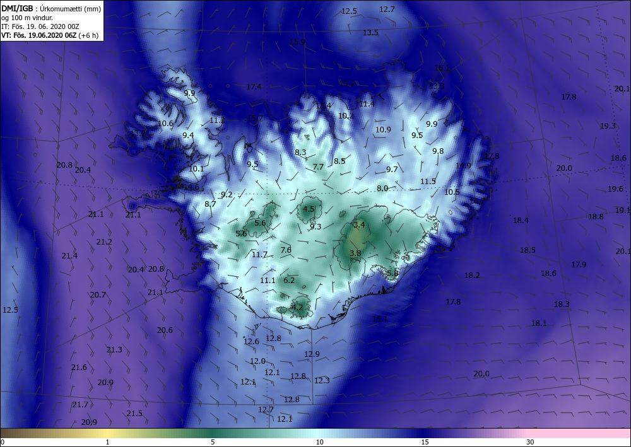This screenshot has height=447, width=631.
Task: Click the map value 11.2
Action: tap(217, 120)
